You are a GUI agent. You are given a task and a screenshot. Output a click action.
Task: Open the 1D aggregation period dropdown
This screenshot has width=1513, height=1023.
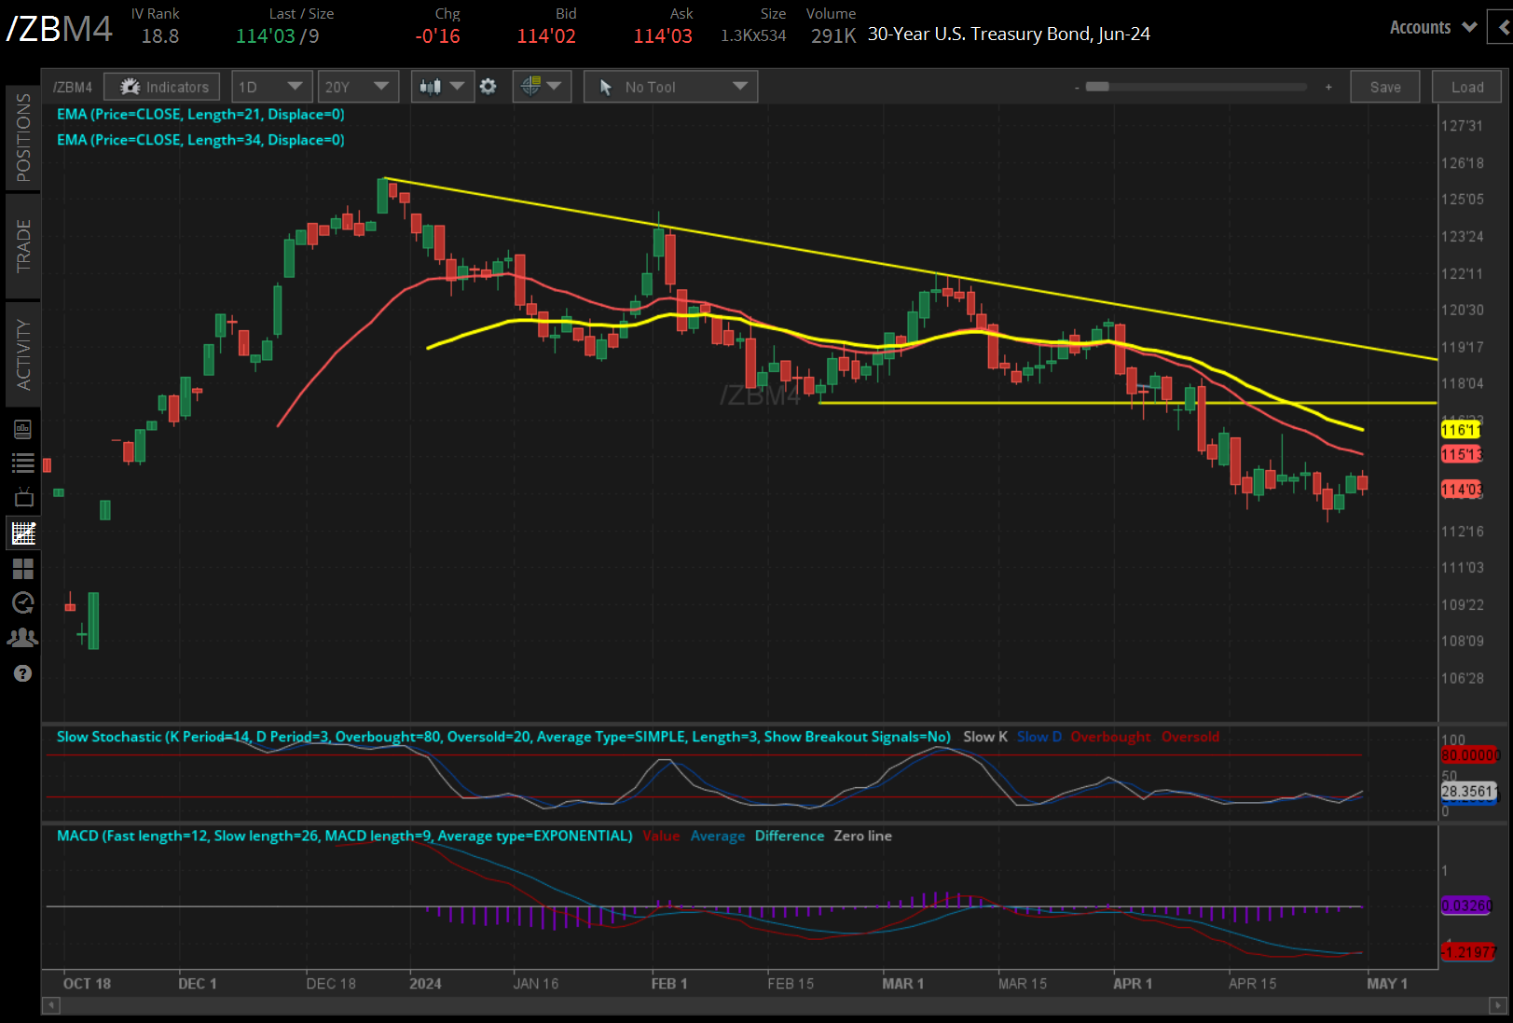271,87
